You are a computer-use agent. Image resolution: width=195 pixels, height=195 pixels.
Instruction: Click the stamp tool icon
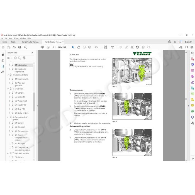pos(138,47)
